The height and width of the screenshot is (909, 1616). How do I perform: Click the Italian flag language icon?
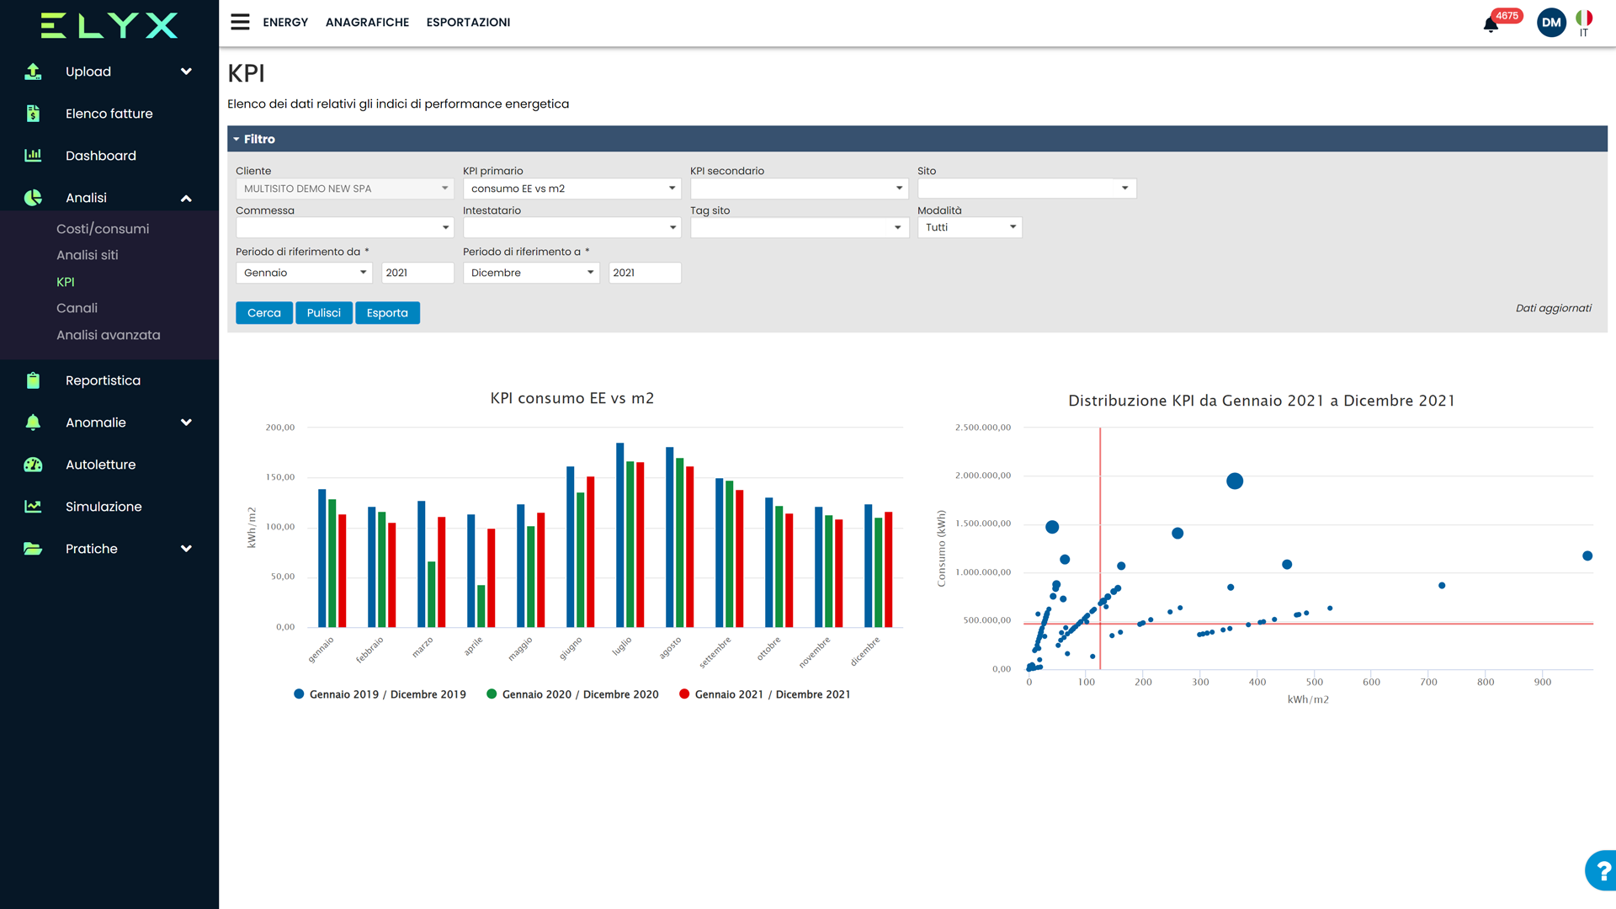click(x=1584, y=19)
